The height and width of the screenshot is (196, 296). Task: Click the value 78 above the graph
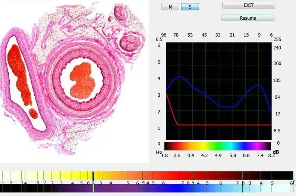click(x=176, y=35)
